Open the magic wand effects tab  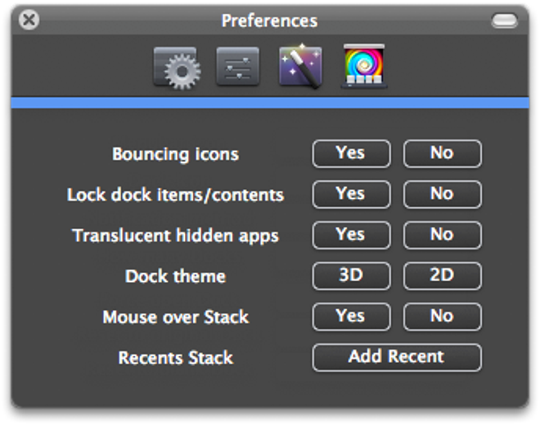tap(300, 67)
